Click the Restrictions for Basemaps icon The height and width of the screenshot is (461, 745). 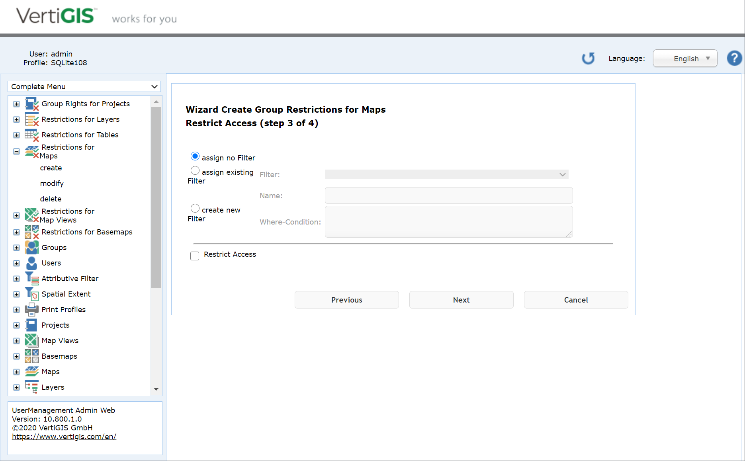[x=31, y=232]
